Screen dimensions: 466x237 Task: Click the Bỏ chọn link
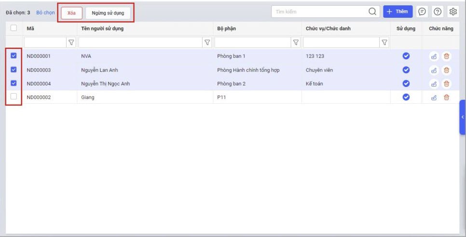(45, 13)
